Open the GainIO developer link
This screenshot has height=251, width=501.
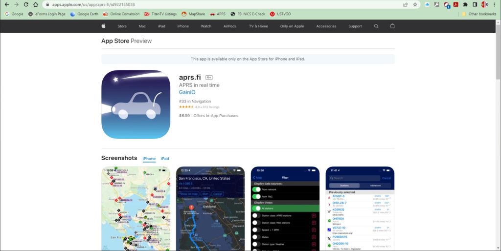point(187,92)
